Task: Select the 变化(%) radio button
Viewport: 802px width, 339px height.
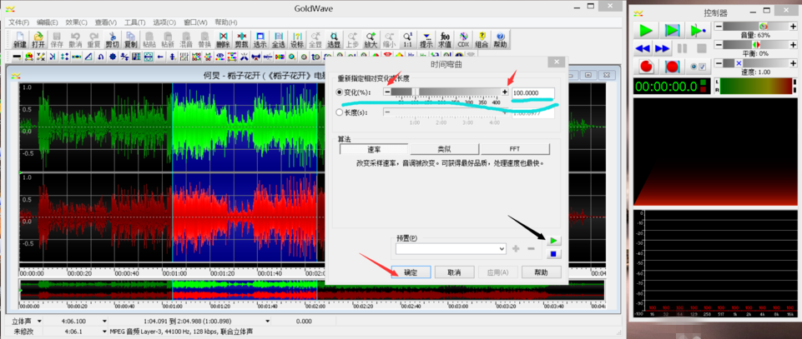Action: point(340,92)
